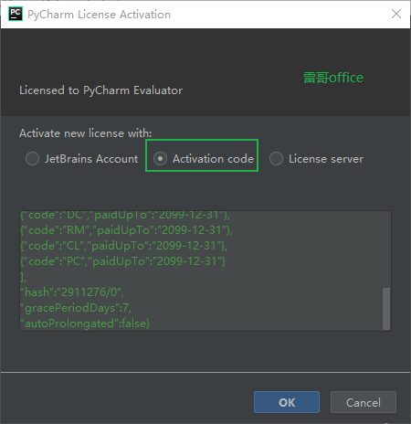This screenshot has width=411, height=424.
Task: Select the License server radio button
Action: (x=276, y=159)
